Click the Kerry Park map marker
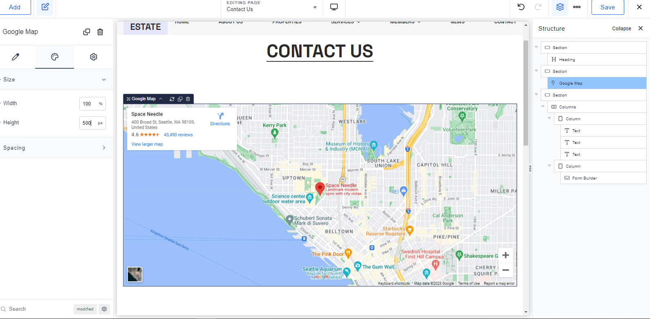 [x=275, y=133]
